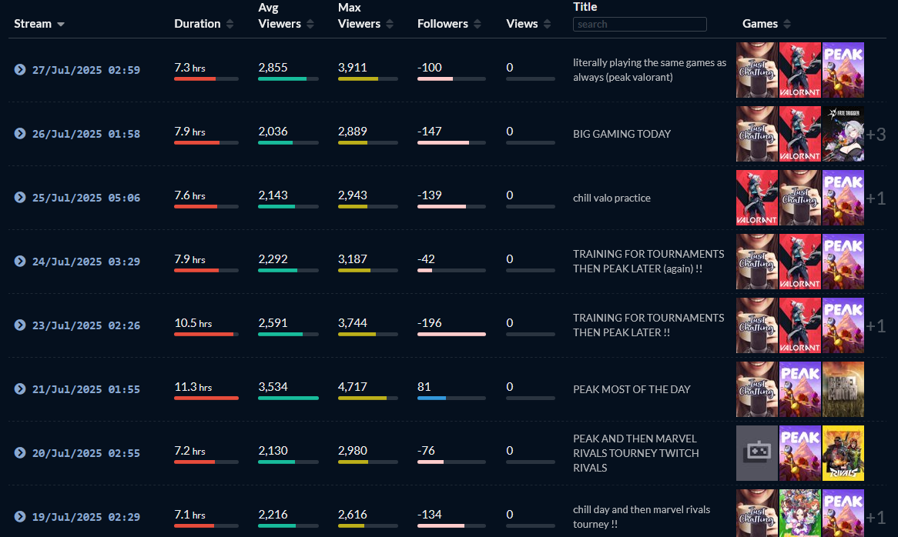Open Marvel Rivals thumbnail in 20/Jul row
The image size is (898, 537).
tap(843, 453)
